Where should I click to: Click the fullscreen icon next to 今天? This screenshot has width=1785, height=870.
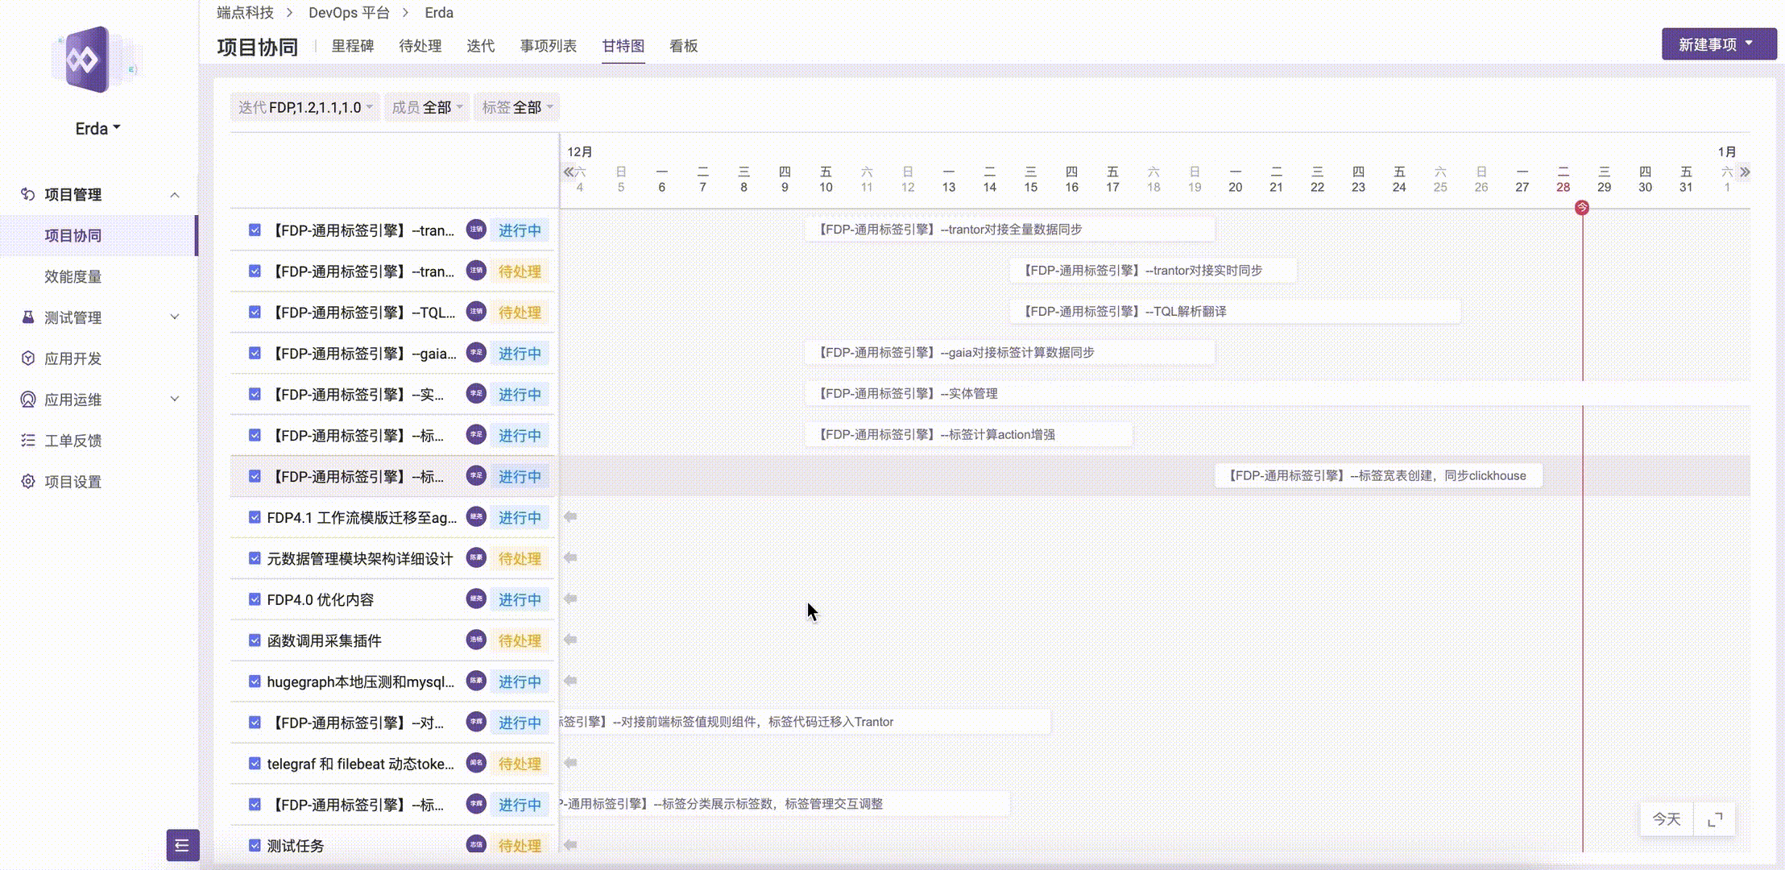1716,819
